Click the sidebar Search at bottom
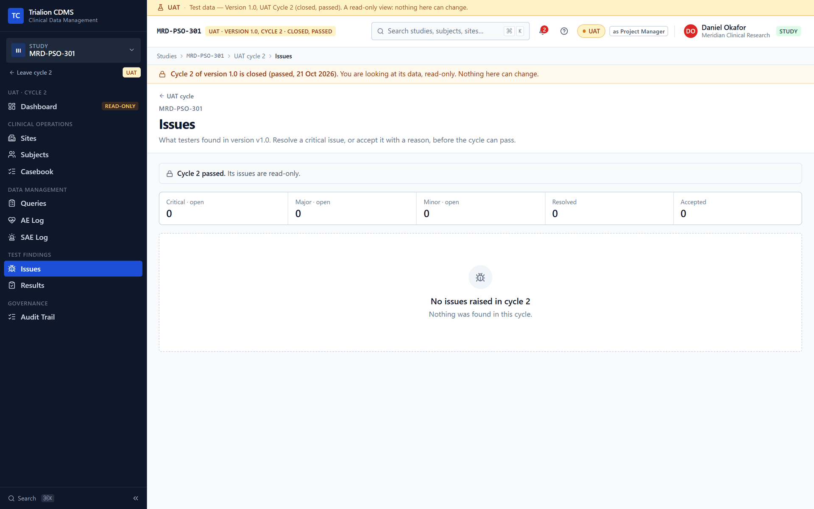Screen dimensions: 814x509 (31, 498)
